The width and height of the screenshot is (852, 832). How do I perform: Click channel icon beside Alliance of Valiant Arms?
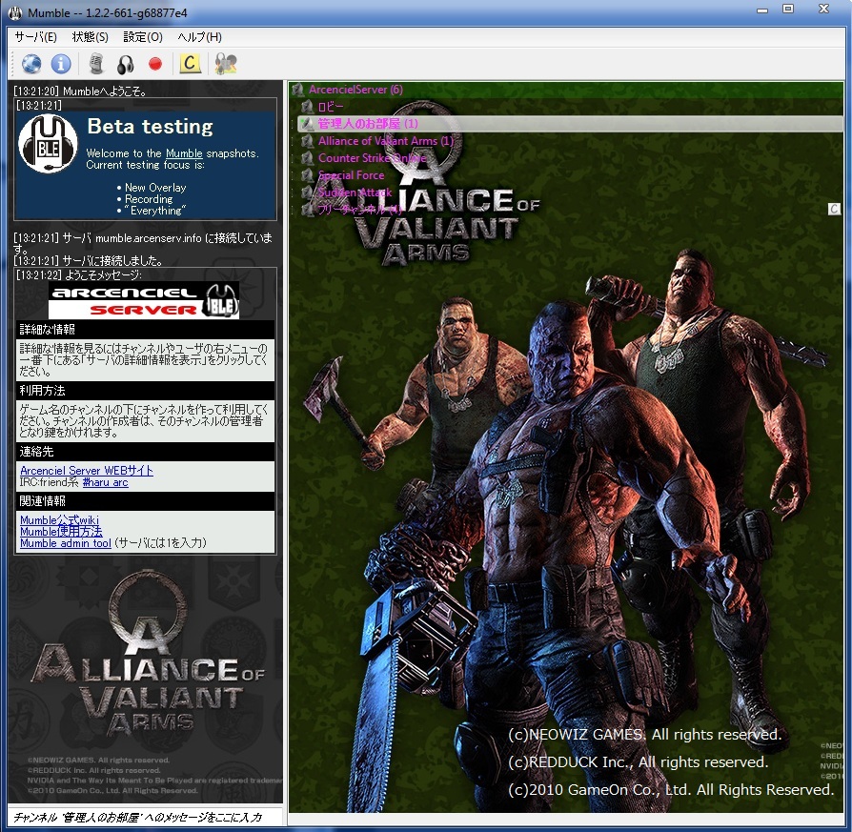307,141
